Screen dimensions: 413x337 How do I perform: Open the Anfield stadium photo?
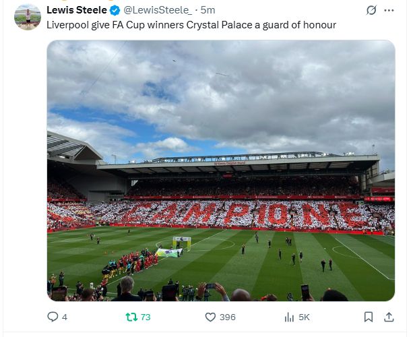220,170
